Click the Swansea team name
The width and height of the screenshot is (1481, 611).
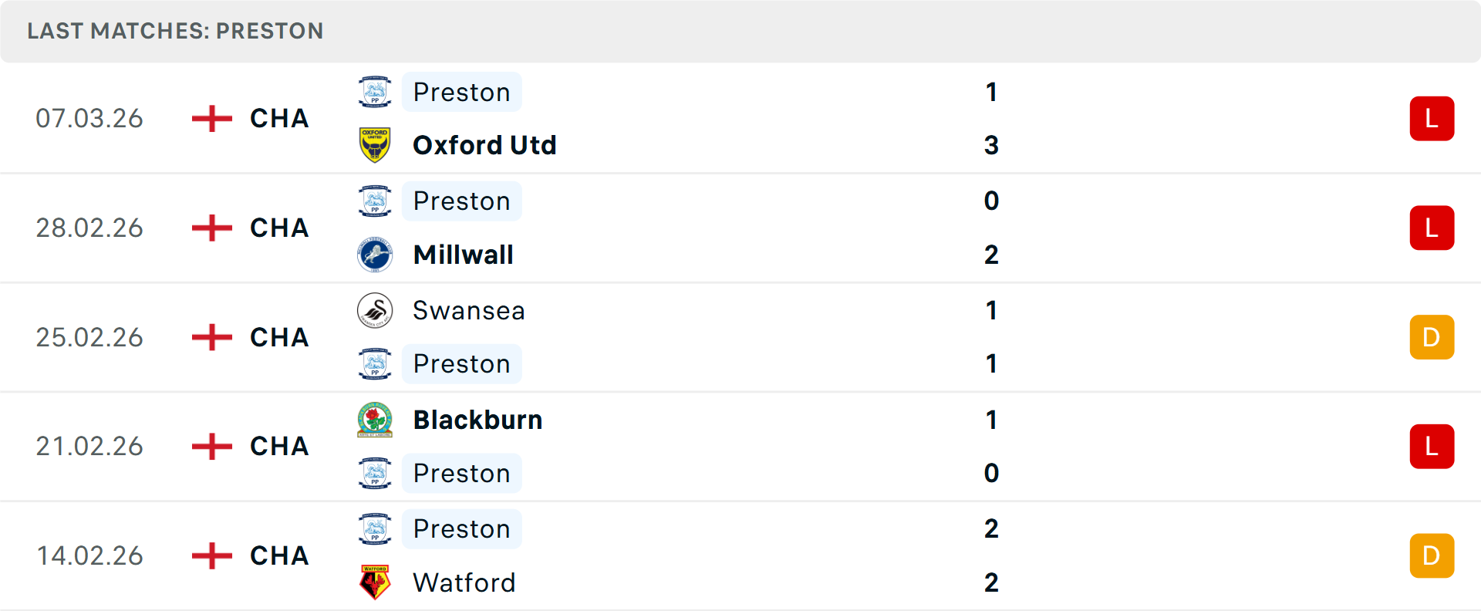point(468,310)
